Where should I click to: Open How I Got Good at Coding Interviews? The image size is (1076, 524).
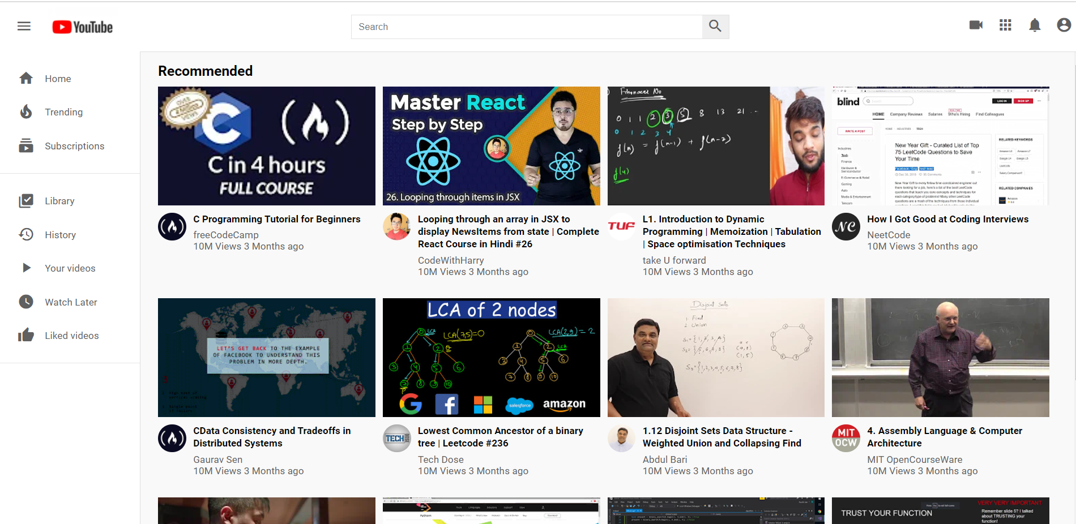coord(948,219)
